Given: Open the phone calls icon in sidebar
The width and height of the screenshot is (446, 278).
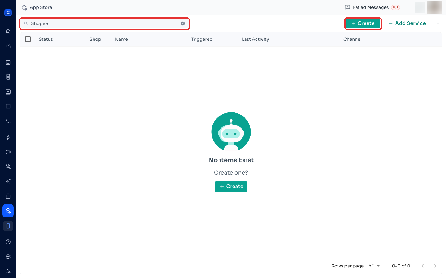Looking at the screenshot, I should (8, 121).
